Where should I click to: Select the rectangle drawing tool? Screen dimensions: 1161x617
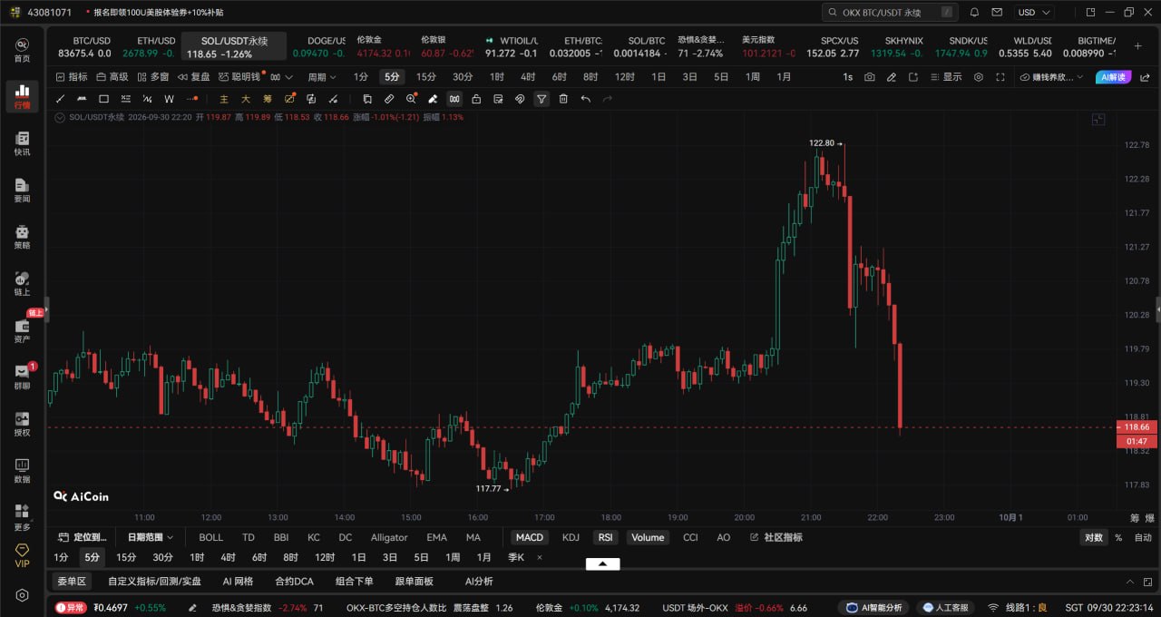pos(103,99)
